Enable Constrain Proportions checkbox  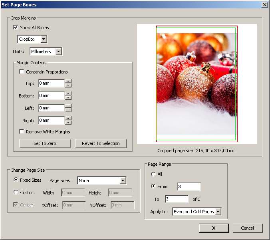[x=22, y=71]
